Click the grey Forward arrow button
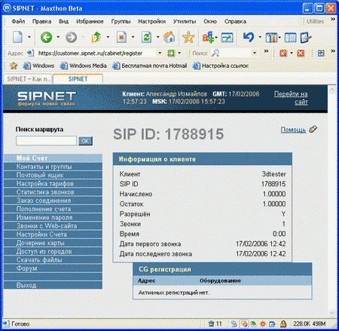Viewport: 339px width, 331px height. tap(71, 37)
